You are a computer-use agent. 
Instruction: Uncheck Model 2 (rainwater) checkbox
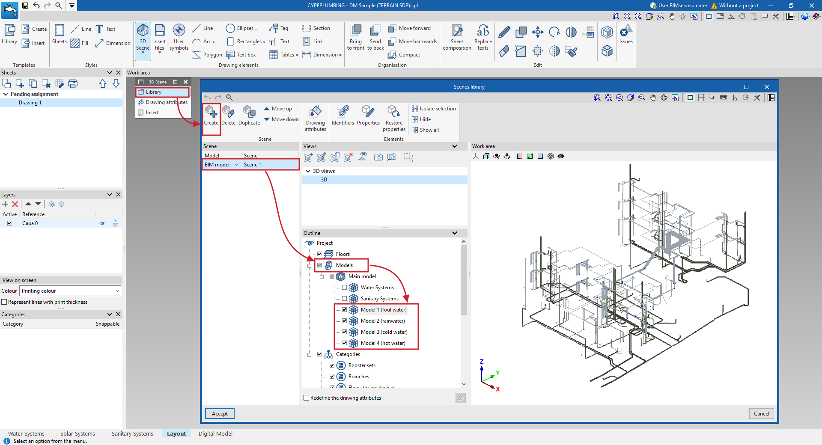[x=344, y=321]
